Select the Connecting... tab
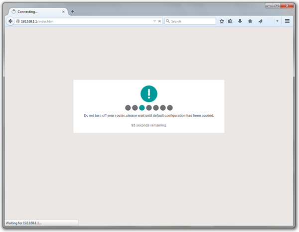 [38, 11]
